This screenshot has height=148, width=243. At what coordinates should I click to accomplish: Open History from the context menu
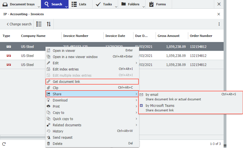pyautogui.click(x=58, y=131)
